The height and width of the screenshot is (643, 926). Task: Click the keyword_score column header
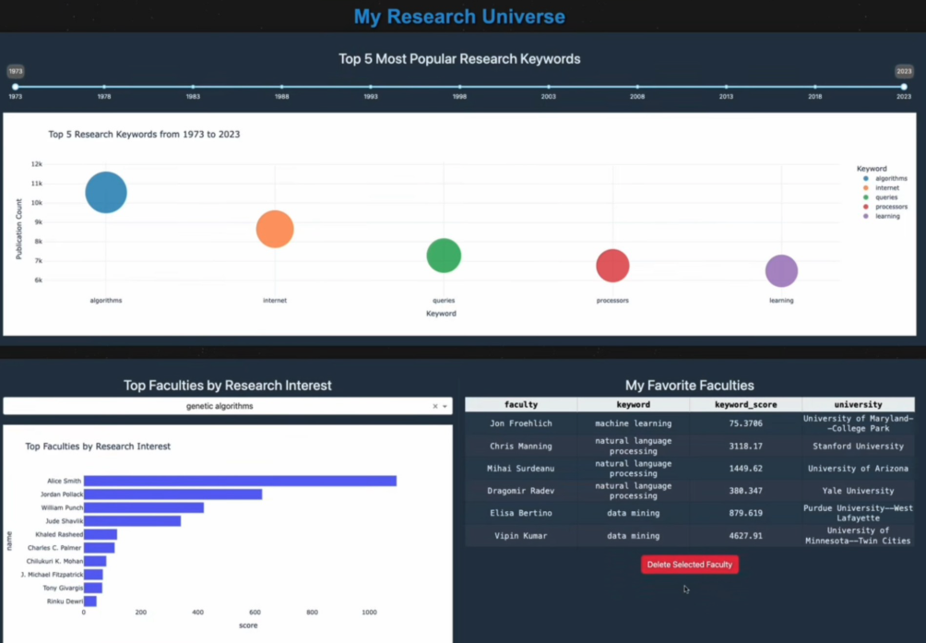point(745,404)
